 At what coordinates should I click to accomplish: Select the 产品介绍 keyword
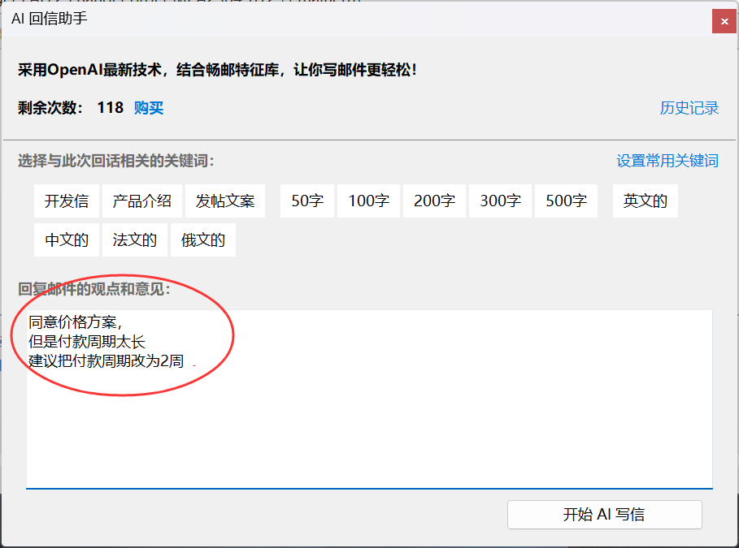point(141,201)
